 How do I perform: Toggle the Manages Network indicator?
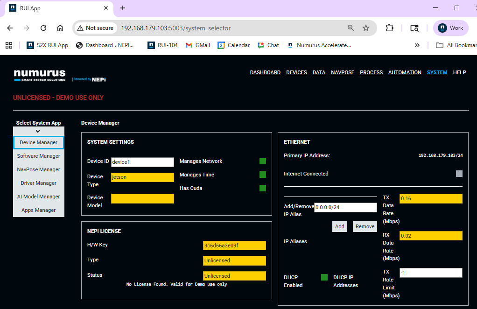[263, 161]
